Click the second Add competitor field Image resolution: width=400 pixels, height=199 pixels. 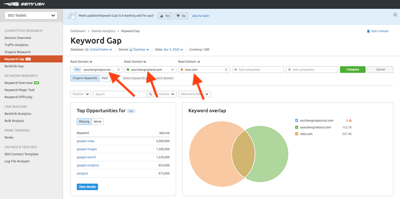point(312,70)
